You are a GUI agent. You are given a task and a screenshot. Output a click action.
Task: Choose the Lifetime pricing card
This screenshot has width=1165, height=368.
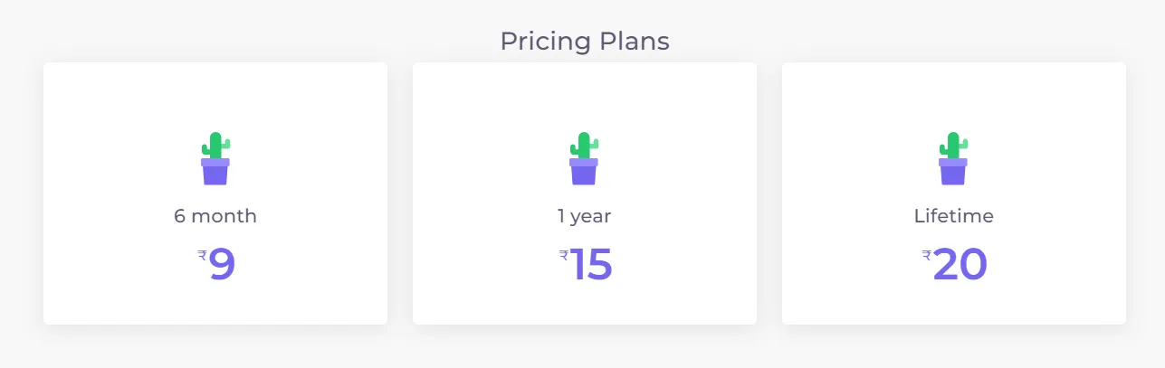(x=954, y=193)
